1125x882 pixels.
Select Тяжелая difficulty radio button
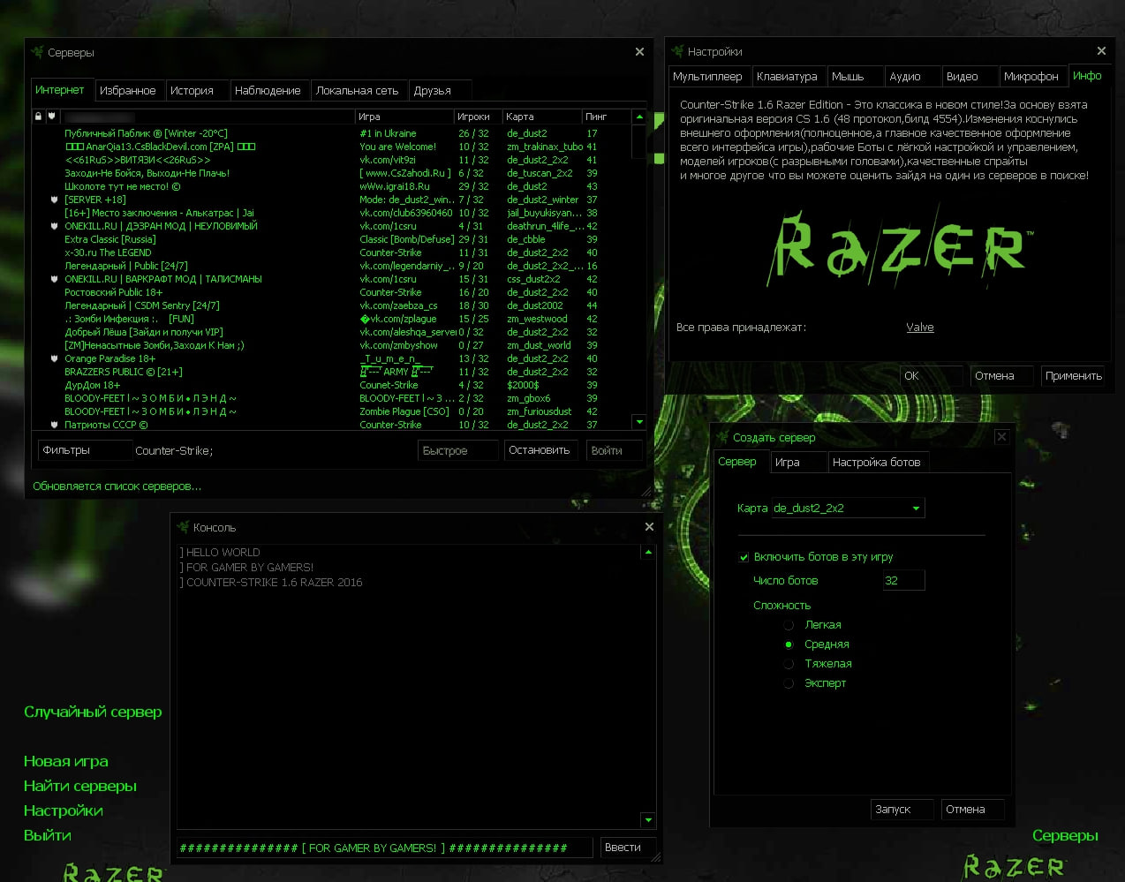tap(789, 664)
